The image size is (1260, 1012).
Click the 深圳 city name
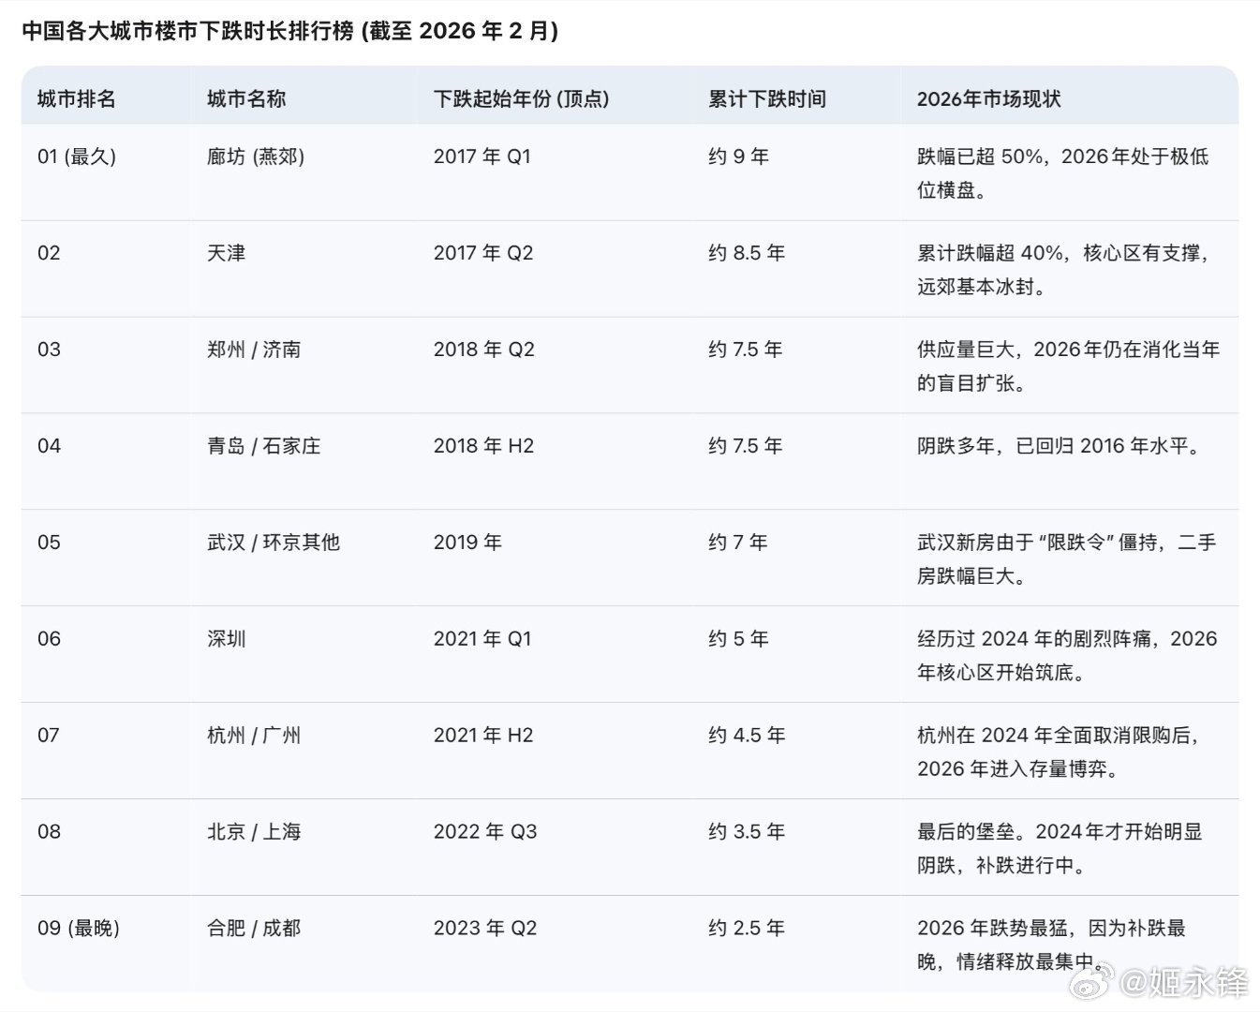[x=226, y=638]
